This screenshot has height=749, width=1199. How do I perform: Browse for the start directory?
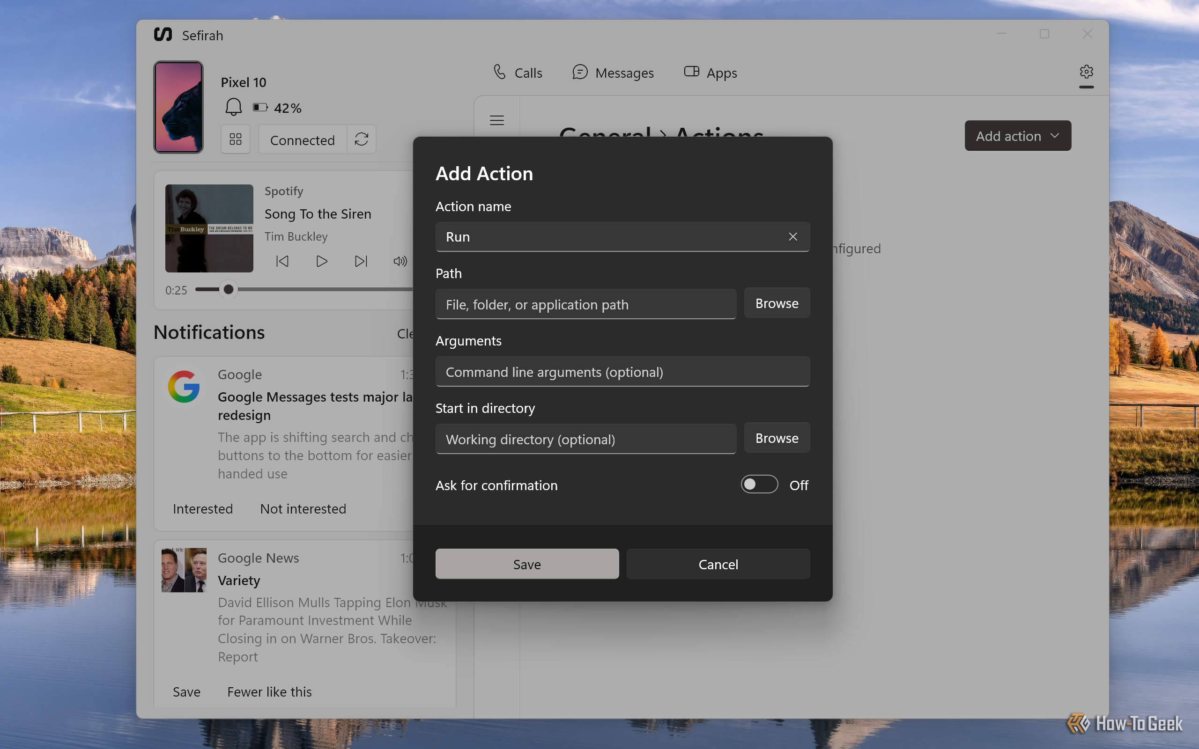point(777,438)
